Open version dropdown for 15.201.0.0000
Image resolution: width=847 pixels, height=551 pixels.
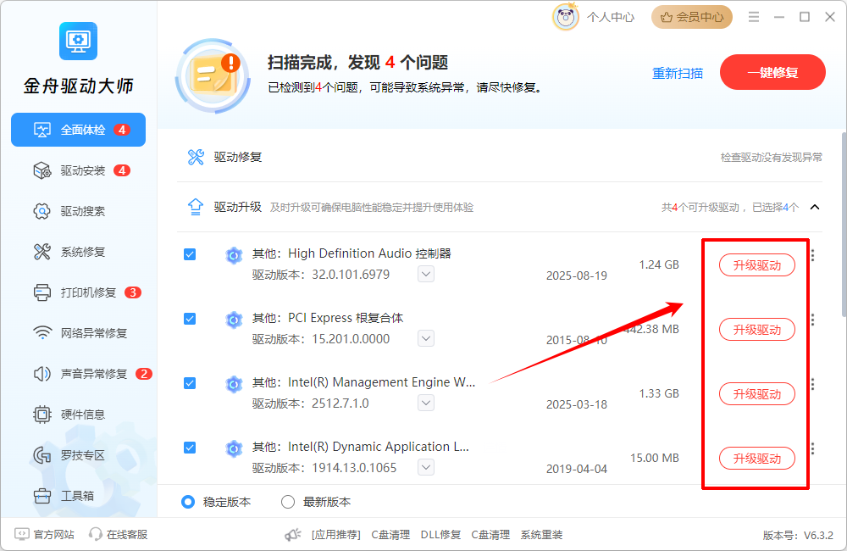426,338
